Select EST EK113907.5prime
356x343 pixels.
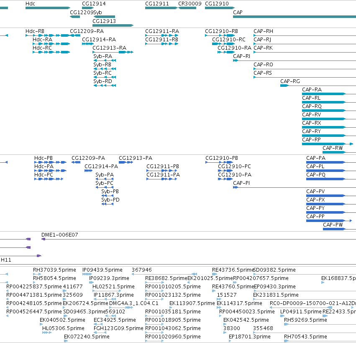tap(171, 308)
